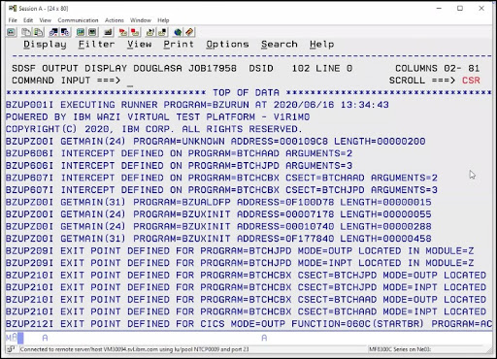Click BZUP606I line for PROGRAM=BTCHAAD
The image size is (497, 359).
(180, 153)
